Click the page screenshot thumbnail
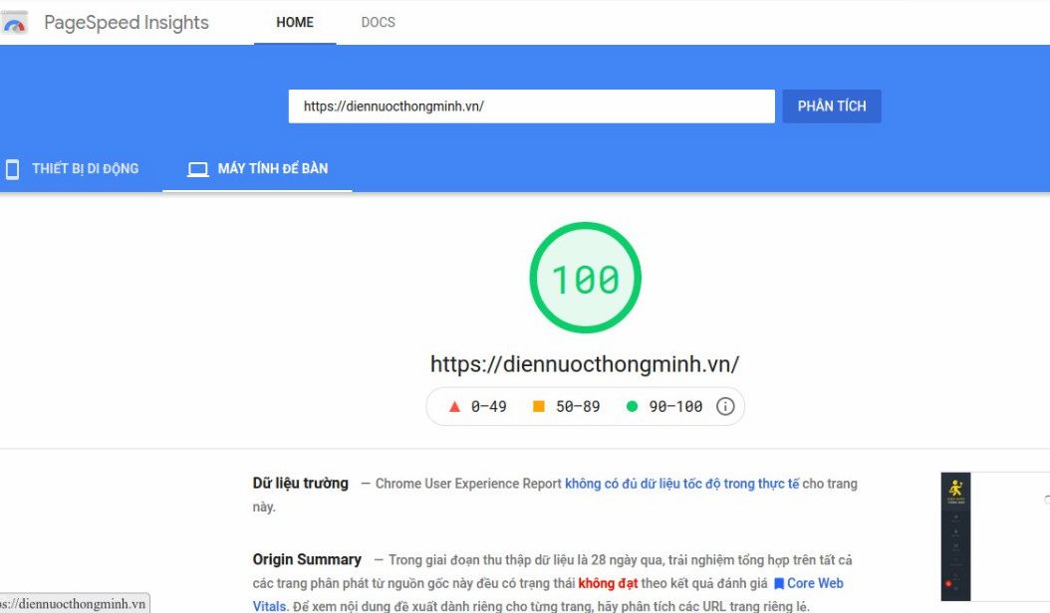Image resolution: width=1050 pixels, height=613 pixels. (x=995, y=536)
